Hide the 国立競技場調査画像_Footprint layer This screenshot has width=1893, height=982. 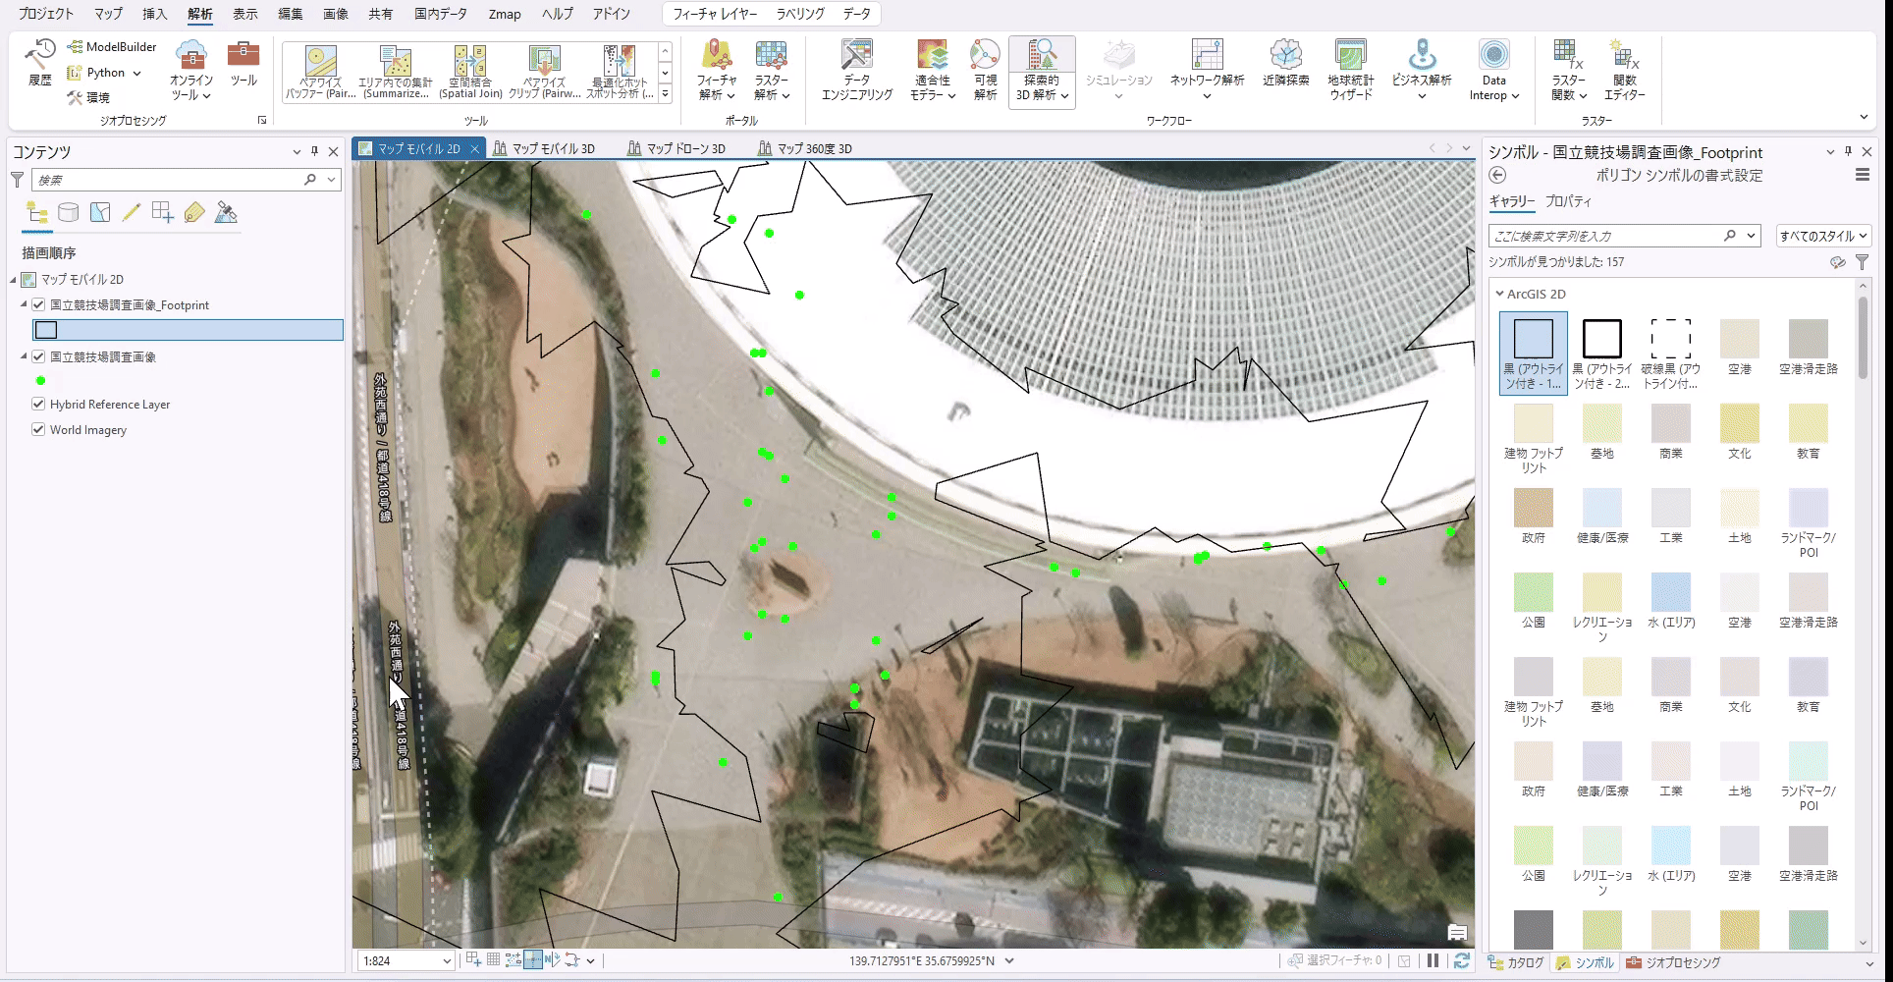38,305
